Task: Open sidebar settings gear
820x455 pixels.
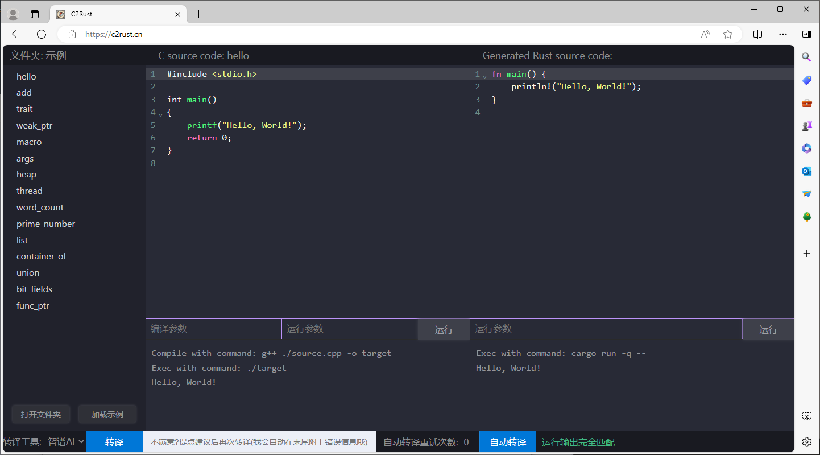Action: 806,441
